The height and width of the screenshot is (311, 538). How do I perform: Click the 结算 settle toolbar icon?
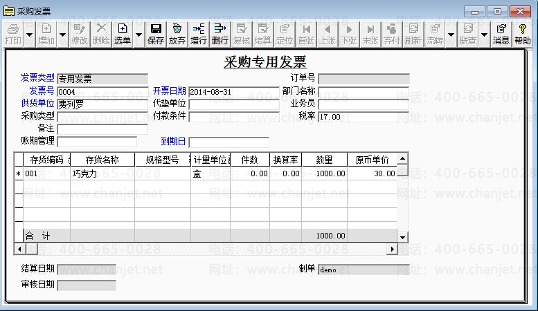(263, 35)
